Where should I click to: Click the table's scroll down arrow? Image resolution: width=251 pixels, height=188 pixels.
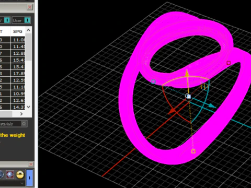[28, 107]
